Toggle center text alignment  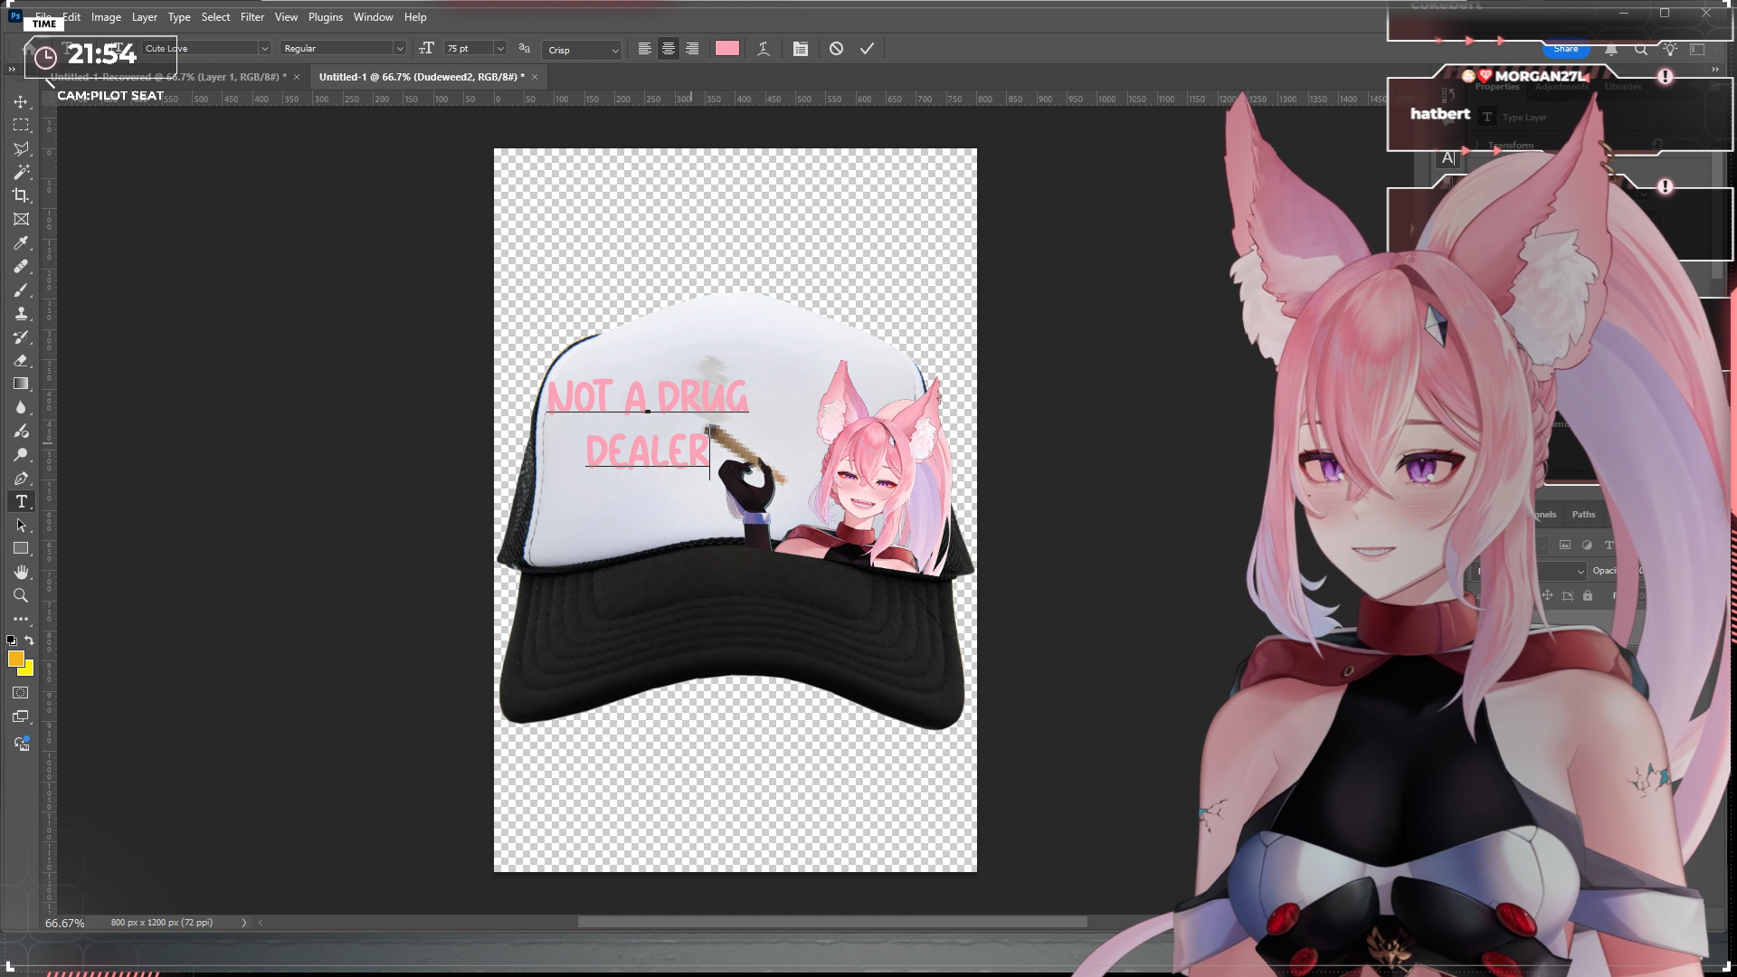point(668,49)
